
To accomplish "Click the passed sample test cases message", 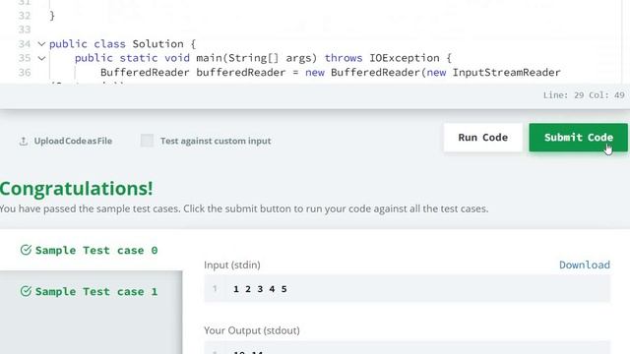I will [244, 208].
